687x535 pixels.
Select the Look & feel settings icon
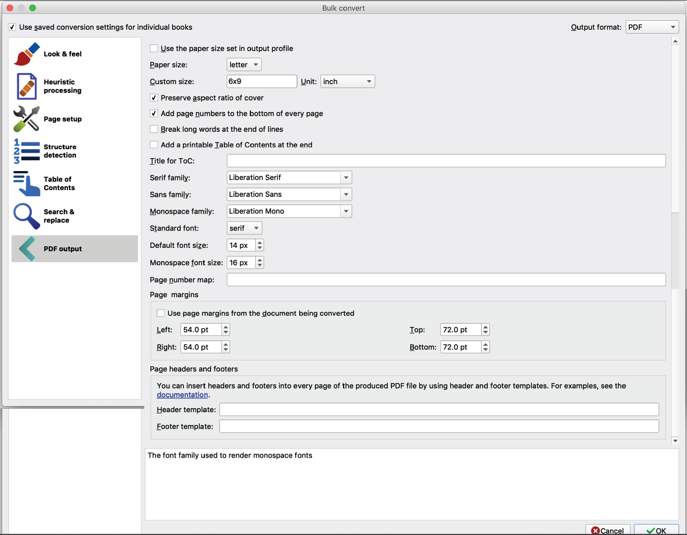(x=26, y=53)
